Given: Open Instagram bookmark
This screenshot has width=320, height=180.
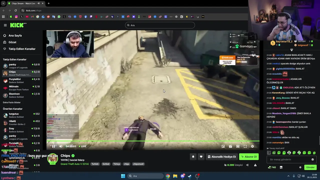Looking at the screenshot, I should 16,17.
